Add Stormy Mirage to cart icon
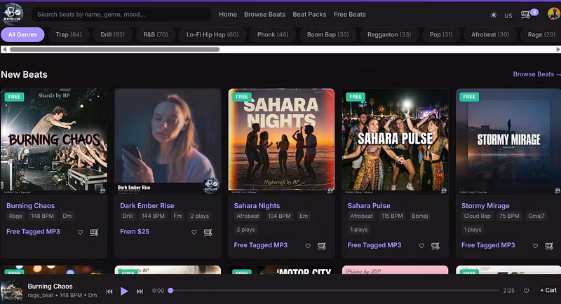The height and width of the screenshot is (304, 561). [549, 246]
